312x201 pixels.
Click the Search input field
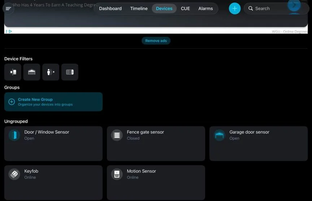pyautogui.click(x=276, y=9)
